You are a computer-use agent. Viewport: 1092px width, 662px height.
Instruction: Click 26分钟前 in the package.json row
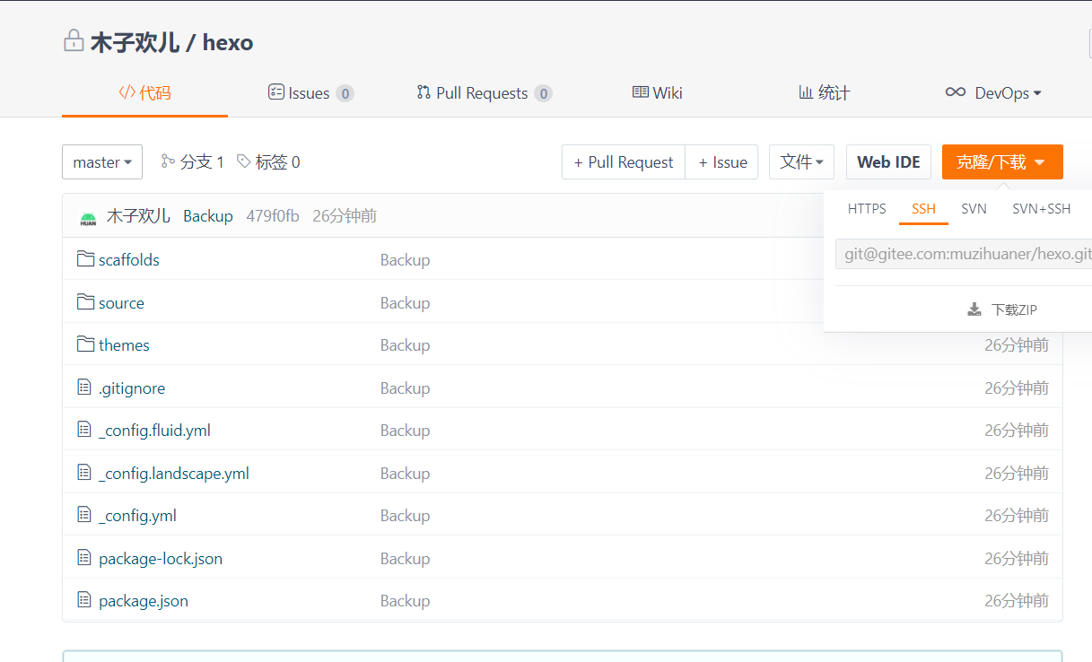1017,601
